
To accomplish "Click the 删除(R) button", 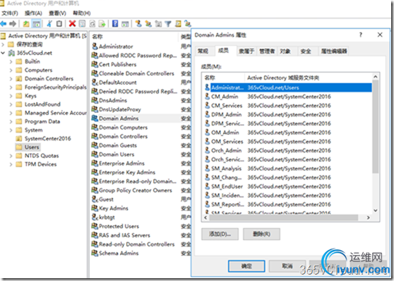I will click(x=261, y=234).
